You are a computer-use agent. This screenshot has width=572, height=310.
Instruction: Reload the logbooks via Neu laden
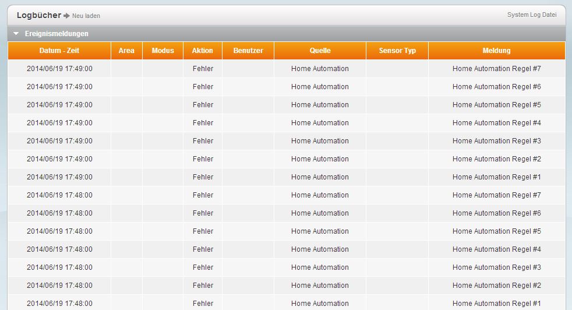(86, 16)
